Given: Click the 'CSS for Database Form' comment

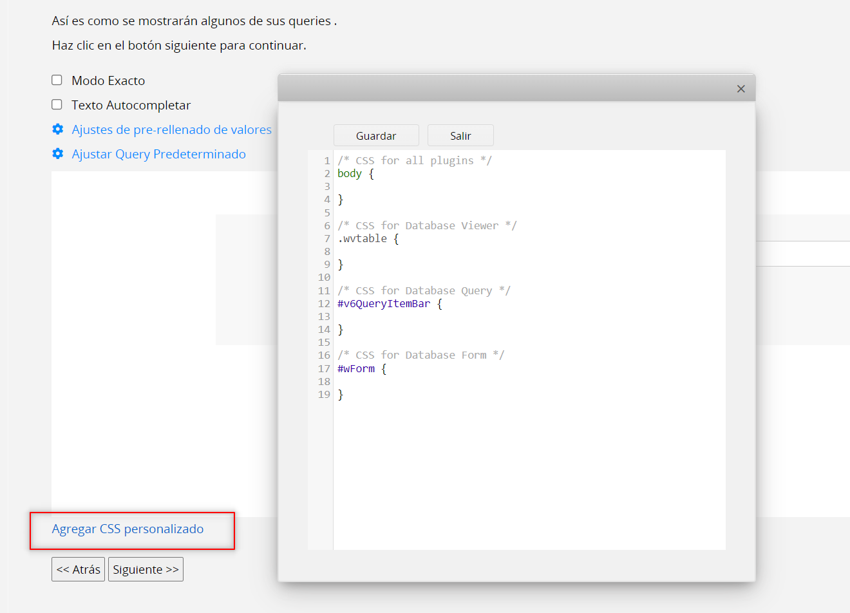Looking at the screenshot, I should point(420,355).
